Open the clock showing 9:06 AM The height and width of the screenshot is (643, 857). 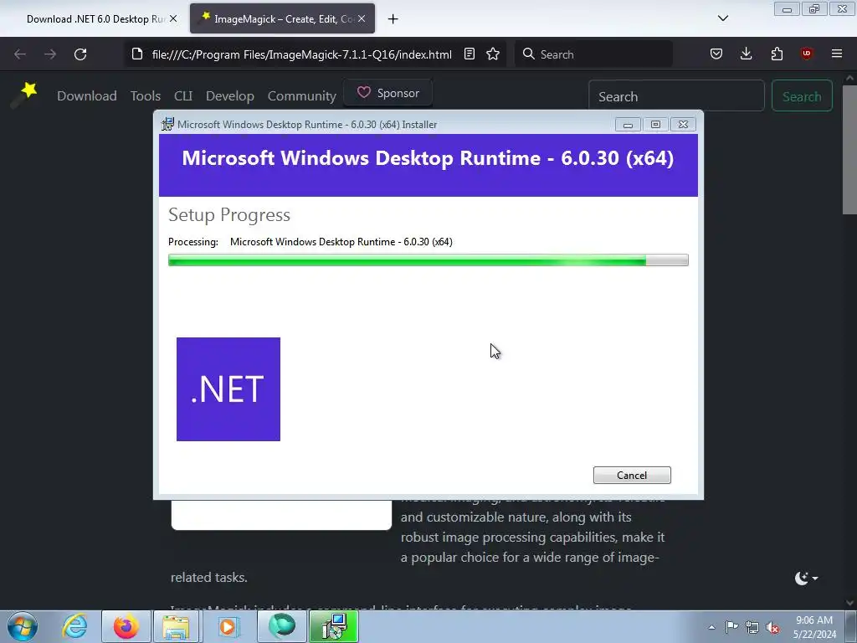(814, 627)
